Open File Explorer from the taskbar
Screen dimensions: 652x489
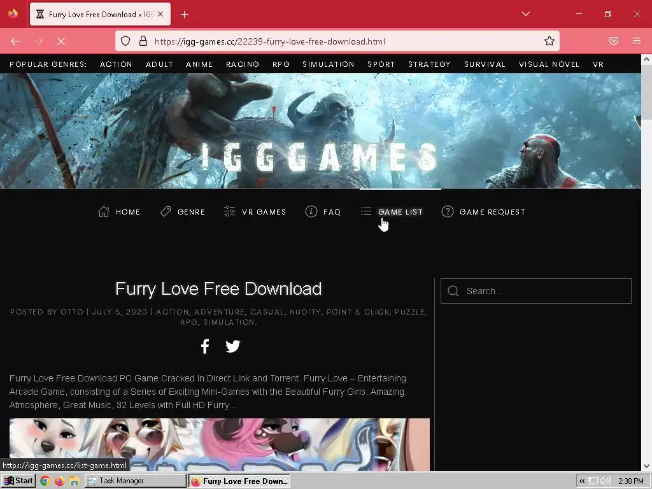click(x=74, y=481)
